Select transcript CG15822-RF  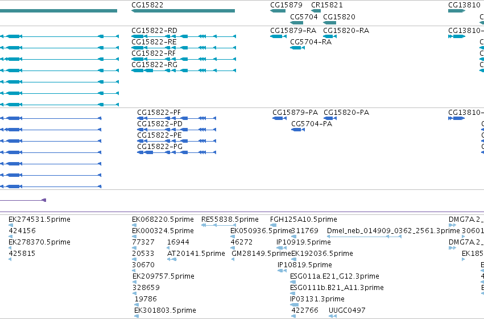[x=184, y=59]
